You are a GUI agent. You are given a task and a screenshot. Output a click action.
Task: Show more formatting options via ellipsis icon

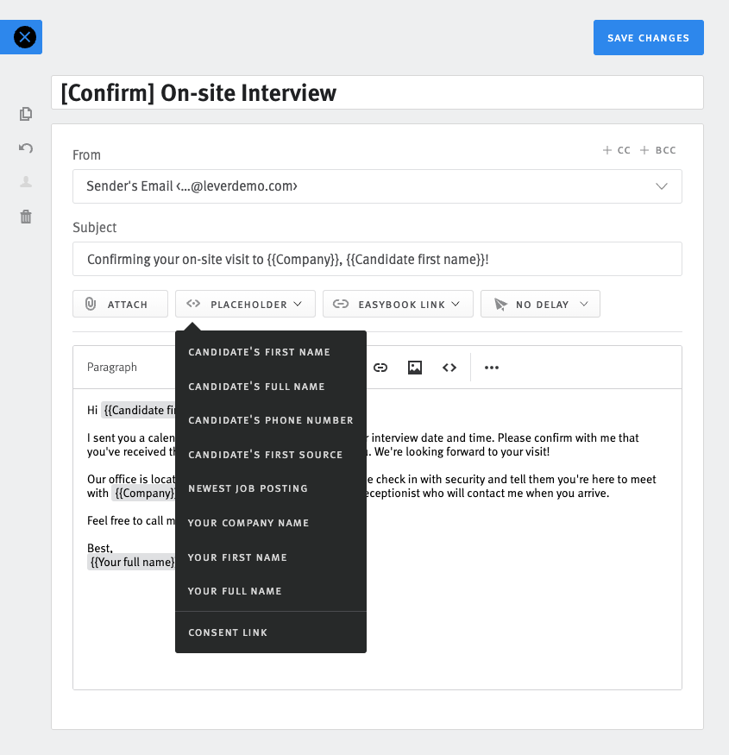(x=491, y=367)
